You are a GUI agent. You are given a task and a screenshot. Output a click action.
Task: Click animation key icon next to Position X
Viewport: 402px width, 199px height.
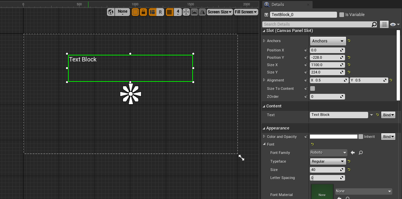point(306,50)
